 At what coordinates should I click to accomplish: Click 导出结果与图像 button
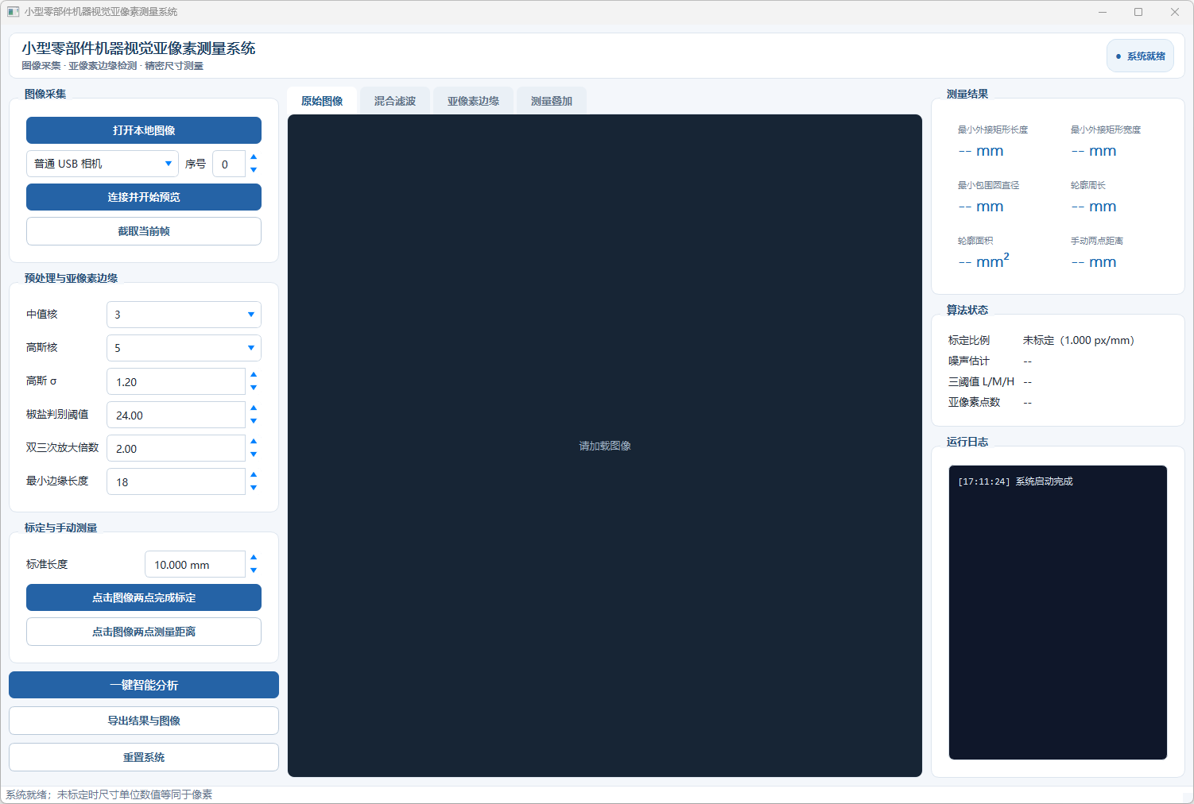144,721
